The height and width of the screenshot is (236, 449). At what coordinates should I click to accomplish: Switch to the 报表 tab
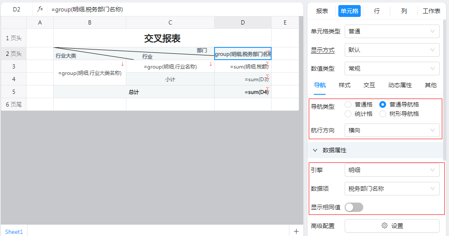click(322, 11)
